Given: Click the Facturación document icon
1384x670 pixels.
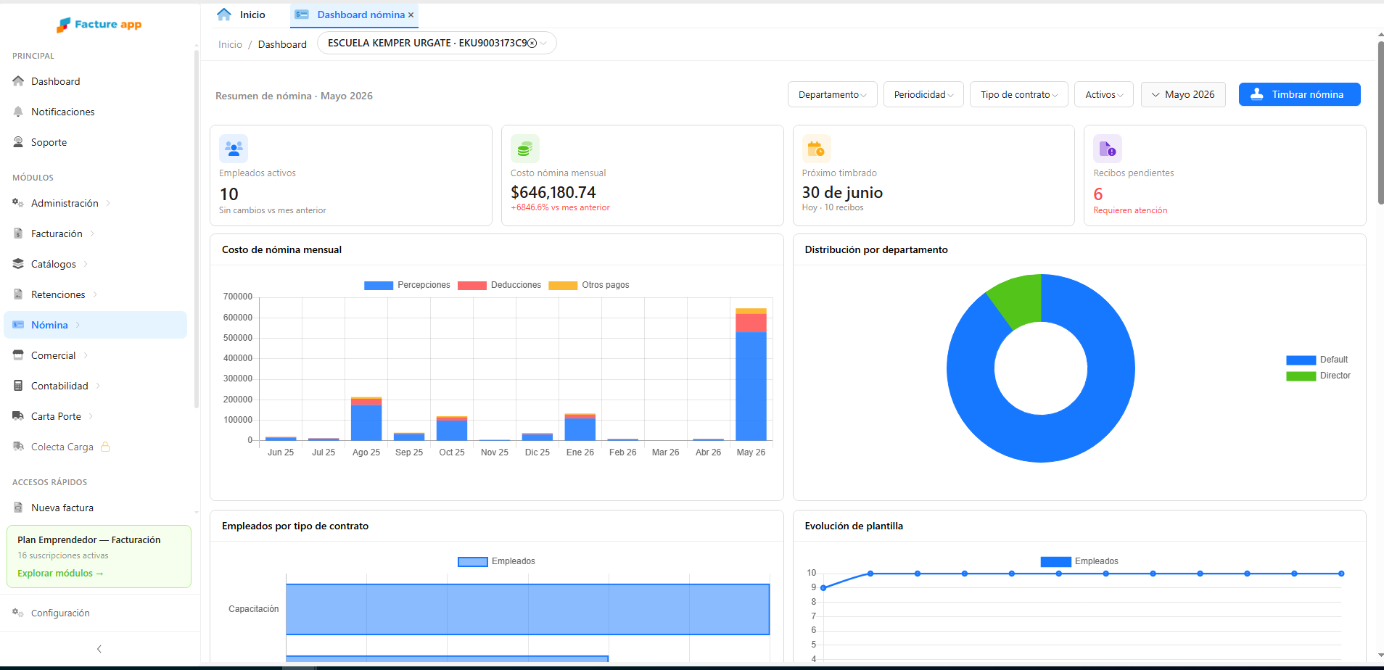Looking at the screenshot, I should (18, 233).
